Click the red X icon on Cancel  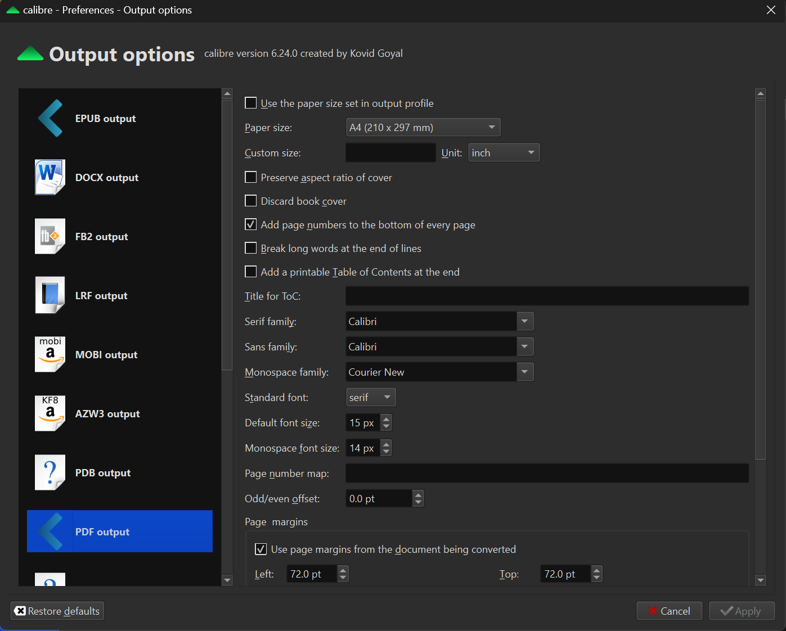(x=653, y=611)
